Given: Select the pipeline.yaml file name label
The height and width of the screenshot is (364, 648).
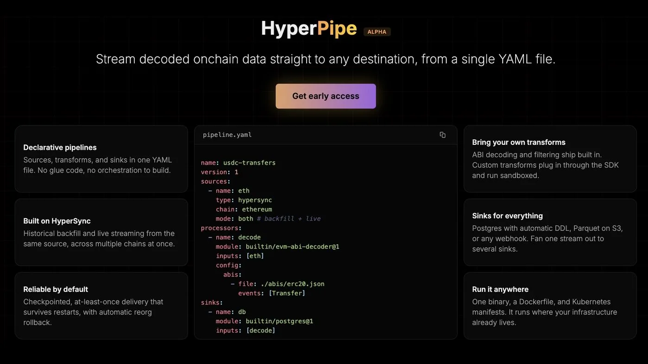Looking at the screenshot, I should point(227,135).
